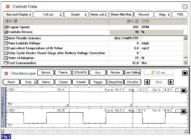Image resolution: width=191 pixels, height=140 pixels.
Task: Click Ch B black square icon
Action: [183, 111]
